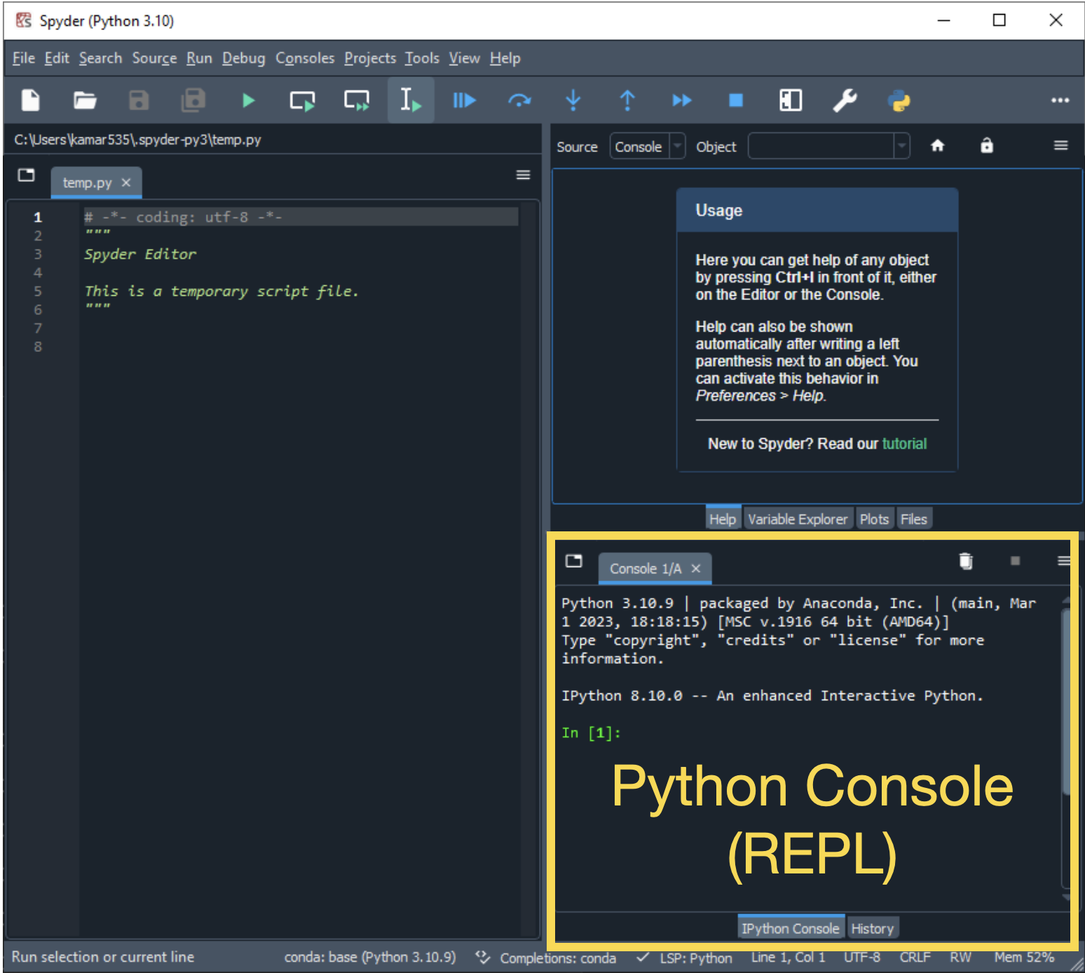The image size is (1085, 973).
Task: Select the IPython Console tab
Action: click(x=791, y=928)
